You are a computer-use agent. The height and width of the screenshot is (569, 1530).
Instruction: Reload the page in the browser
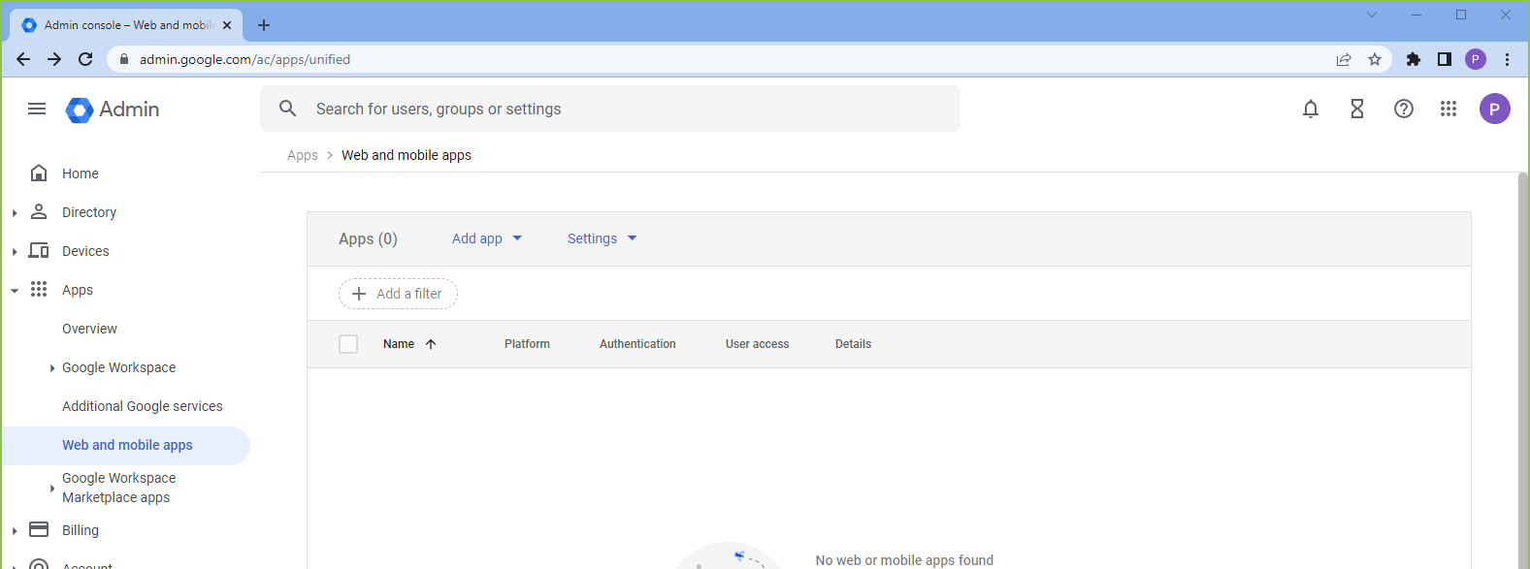pos(85,59)
